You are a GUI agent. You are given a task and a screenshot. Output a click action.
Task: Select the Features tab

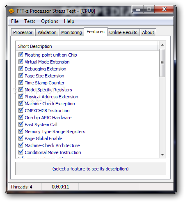96,32
